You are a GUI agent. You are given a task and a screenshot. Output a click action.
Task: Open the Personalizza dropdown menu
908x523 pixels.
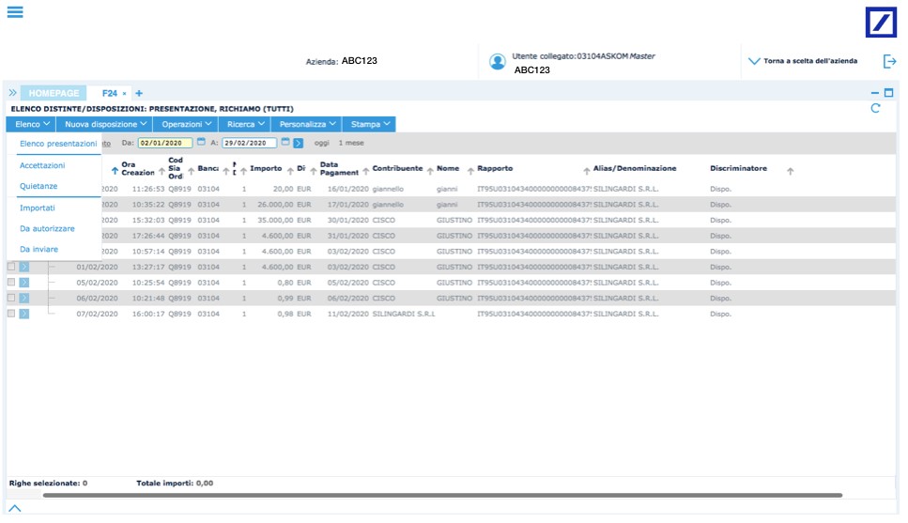coord(307,125)
